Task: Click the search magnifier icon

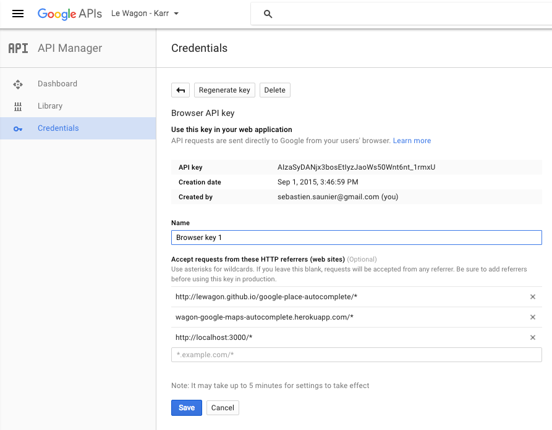Action: [268, 14]
